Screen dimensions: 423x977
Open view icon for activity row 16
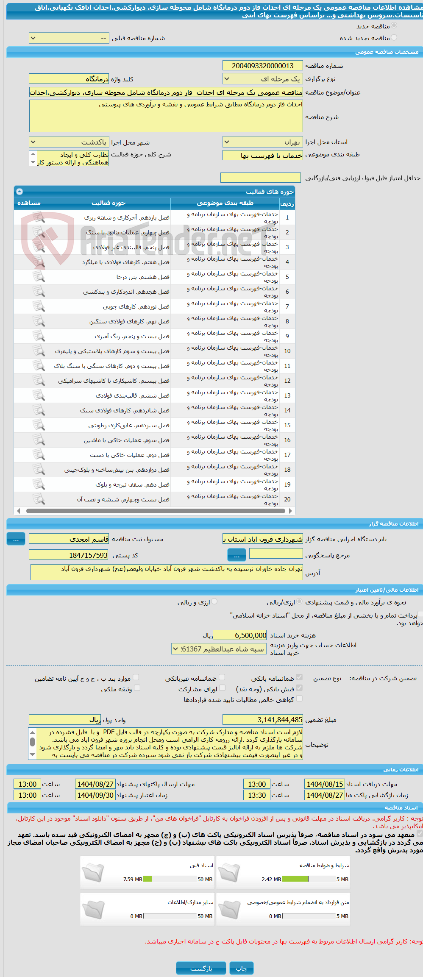39,440
